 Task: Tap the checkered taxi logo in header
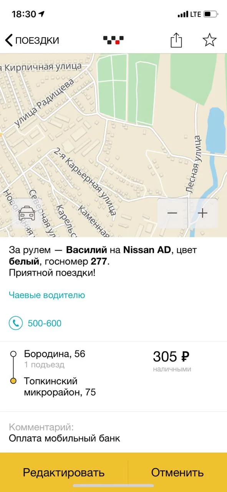tap(113, 40)
